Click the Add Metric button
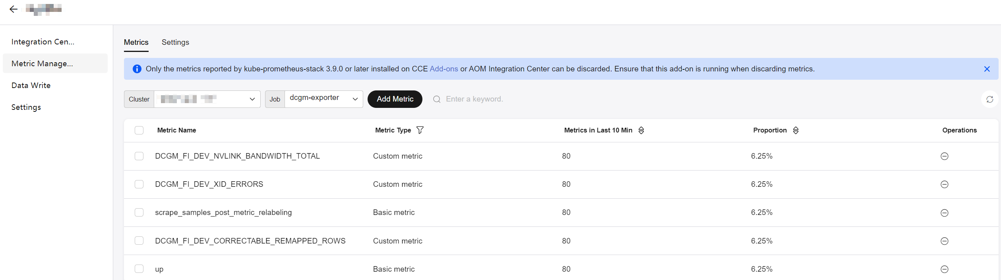1001x280 pixels. 395,99
